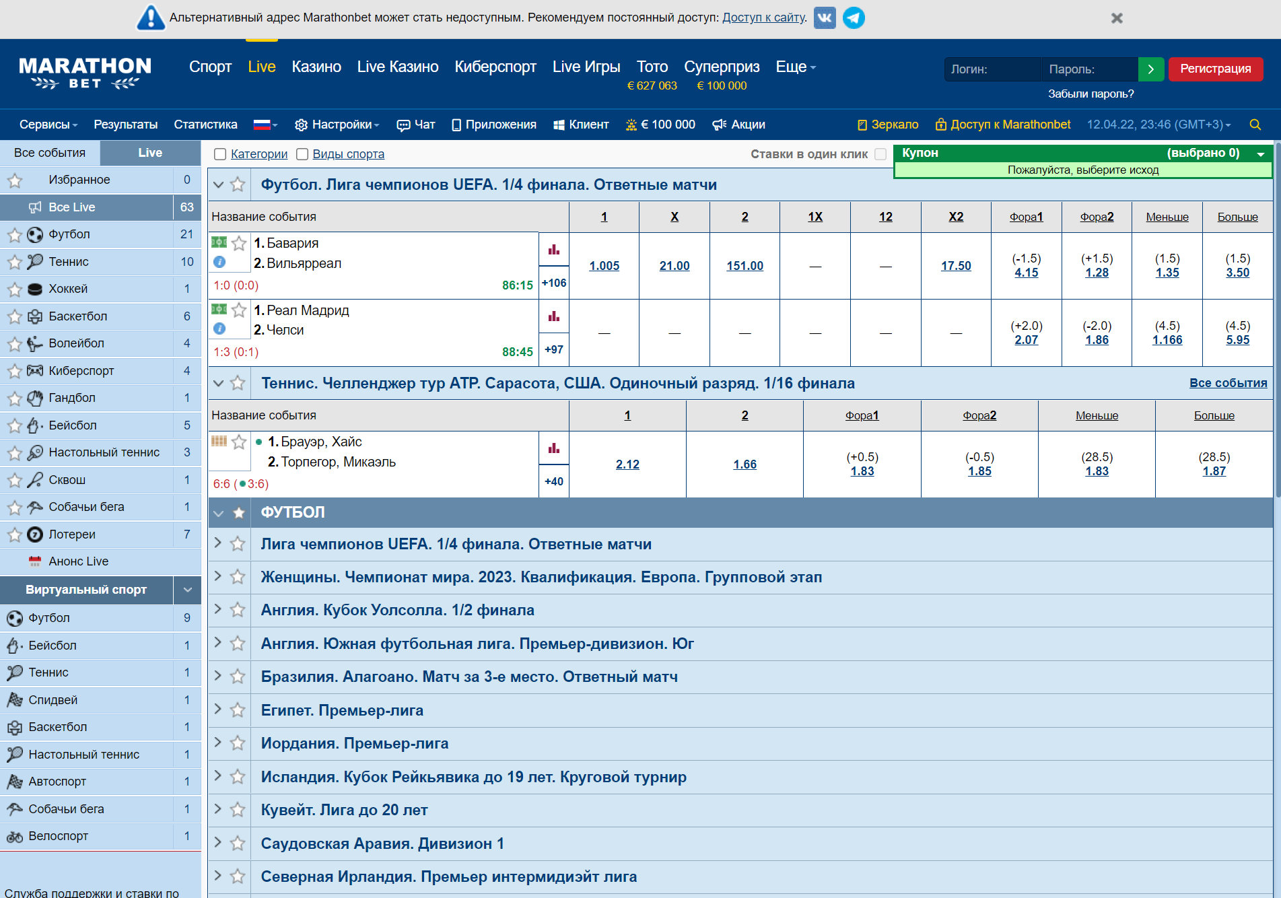This screenshot has height=898, width=1281.
Task: Add Бавария match to favorites
Action: (239, 243)
